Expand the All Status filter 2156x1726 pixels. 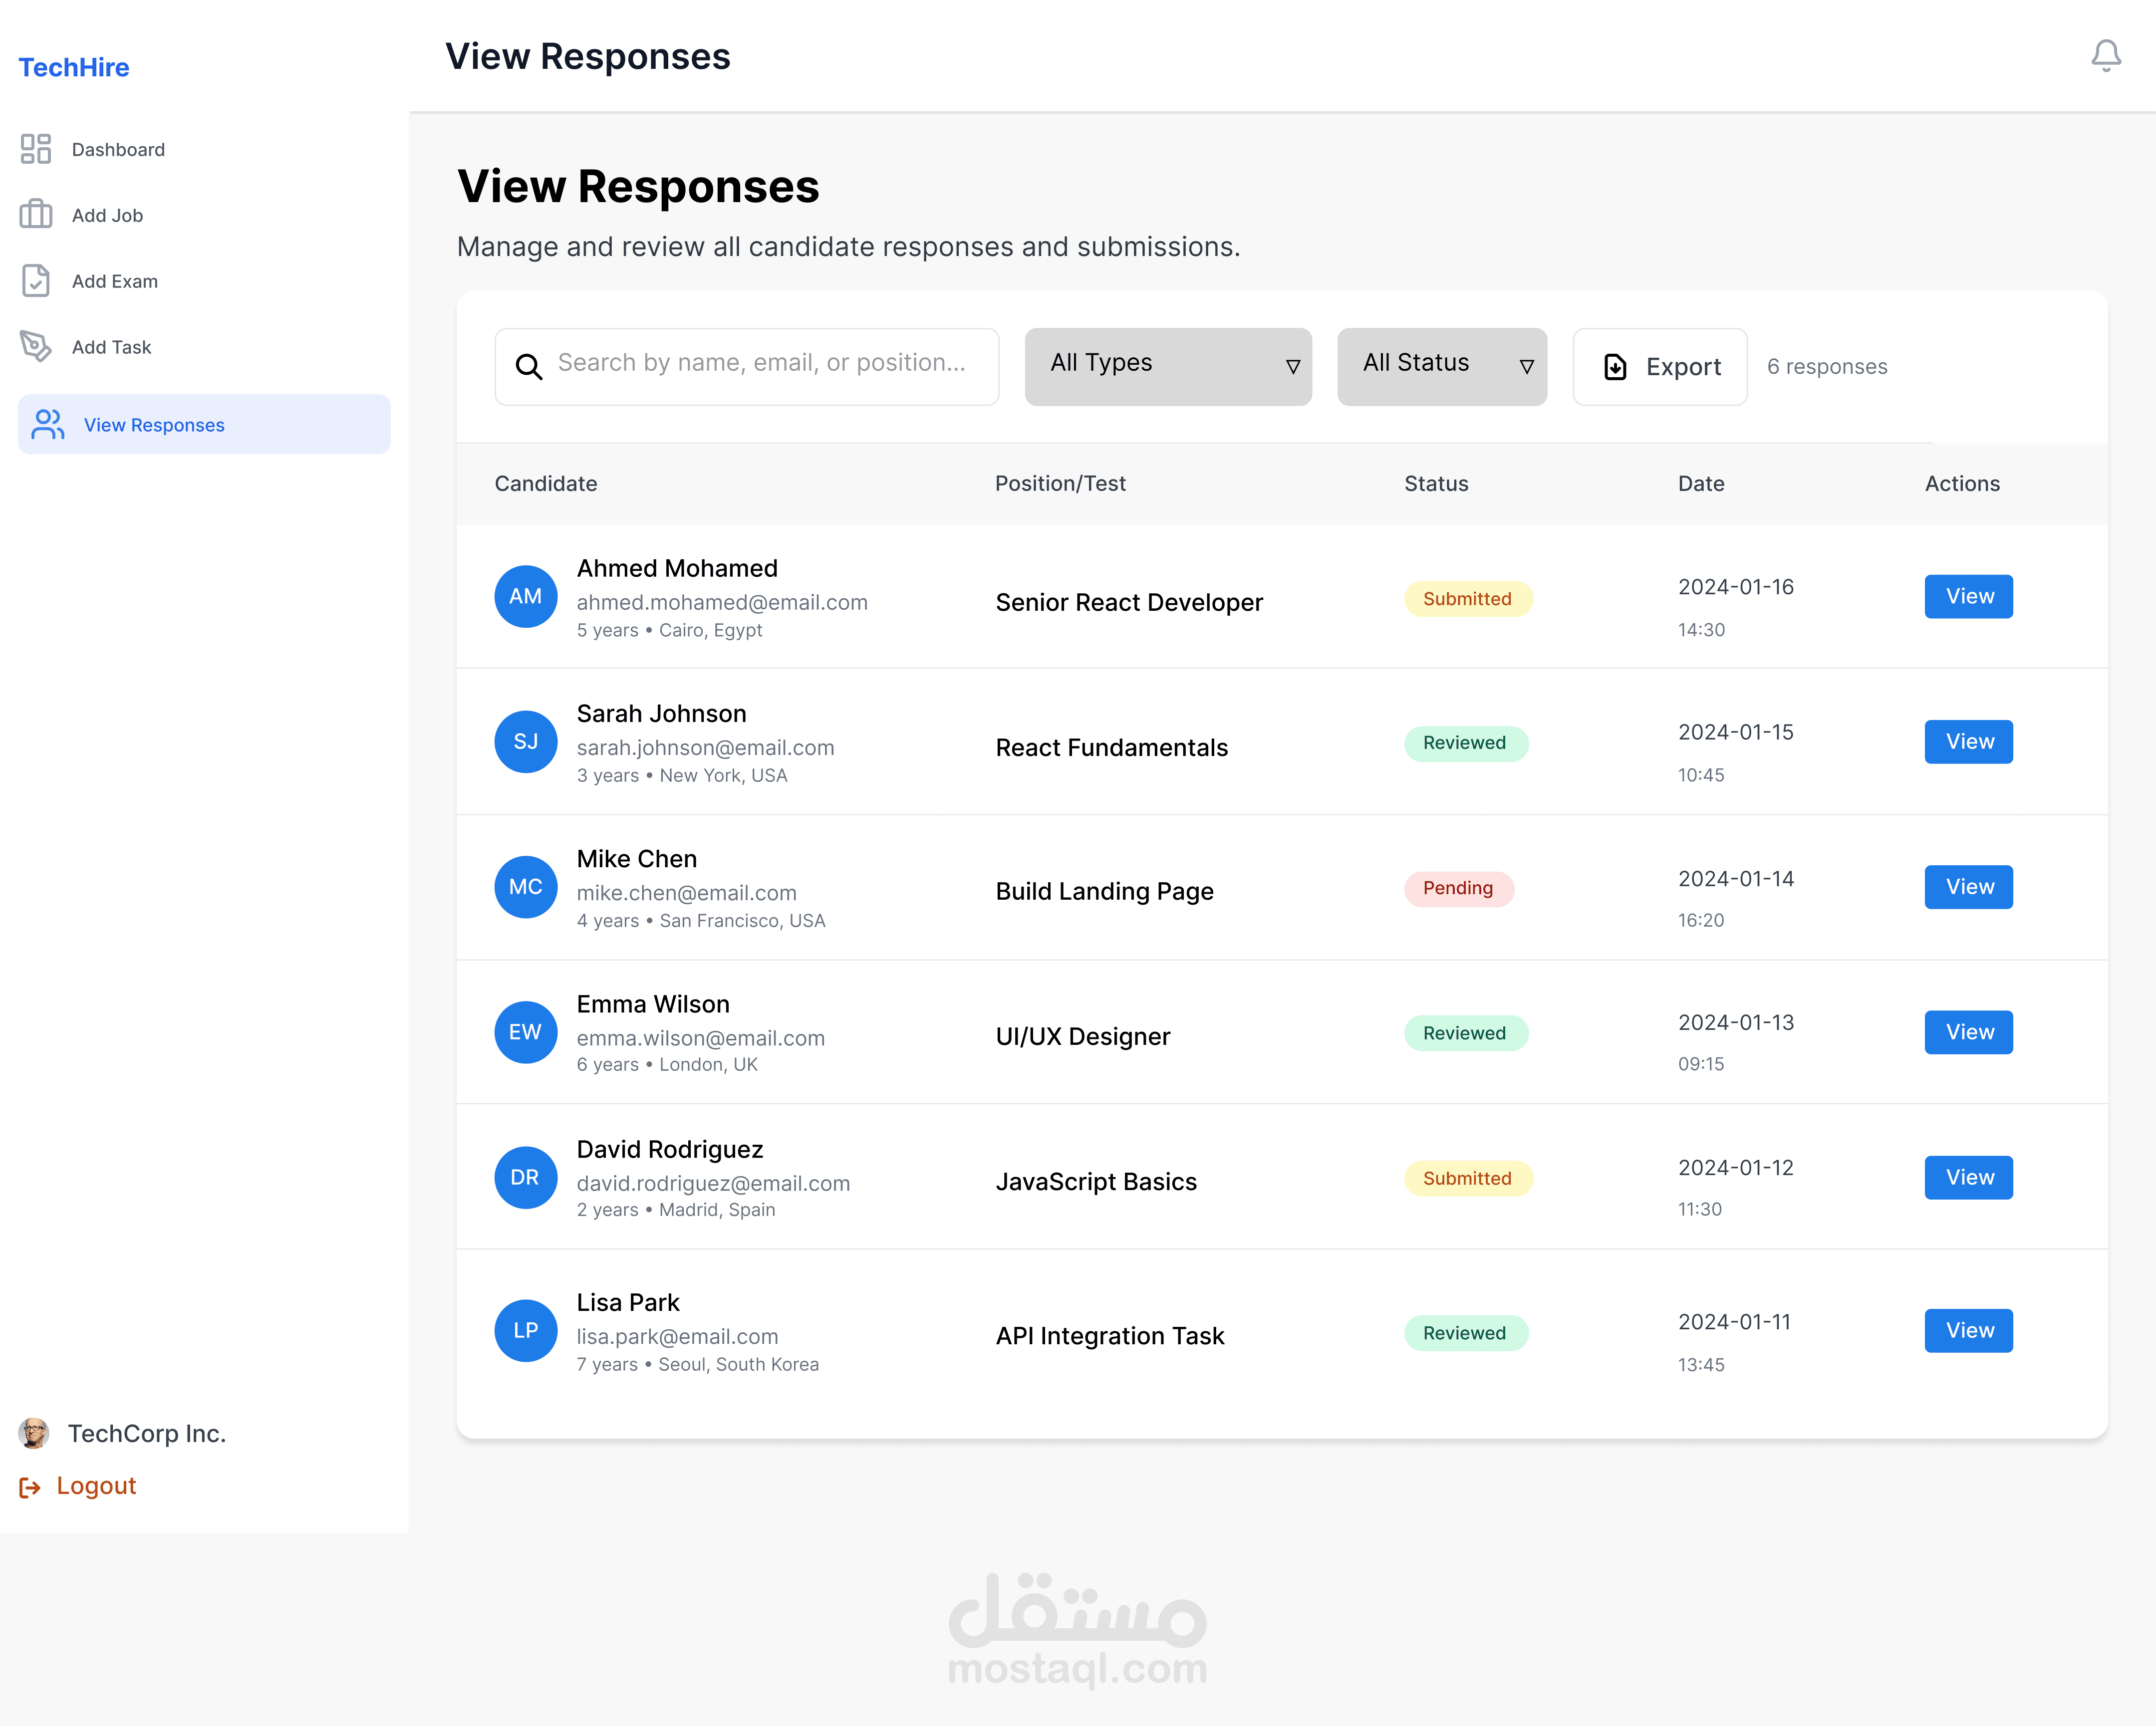pyautogui.click(x=1441, y=366)
